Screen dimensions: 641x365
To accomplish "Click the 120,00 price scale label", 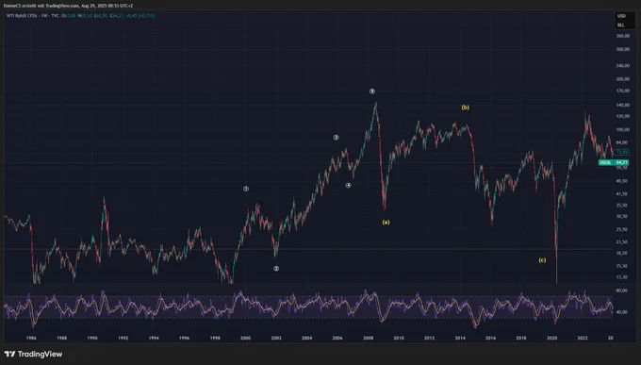I will (622, 116).
